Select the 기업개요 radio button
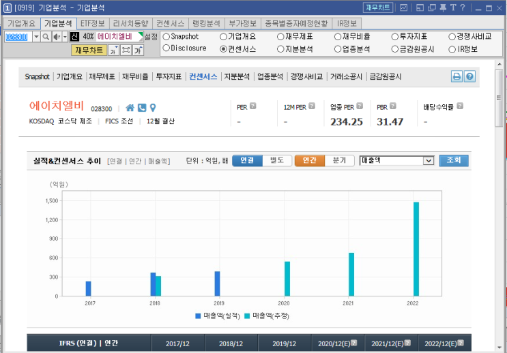 pos(223,37)
